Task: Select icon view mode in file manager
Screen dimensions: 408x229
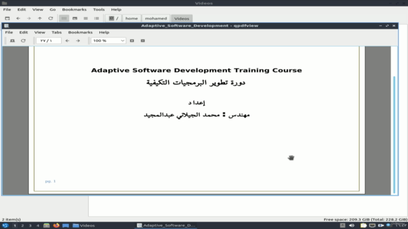Action: click(x=64, y=18)
